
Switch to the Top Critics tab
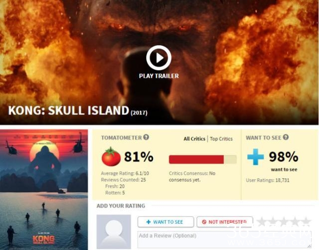click(221, 139)
